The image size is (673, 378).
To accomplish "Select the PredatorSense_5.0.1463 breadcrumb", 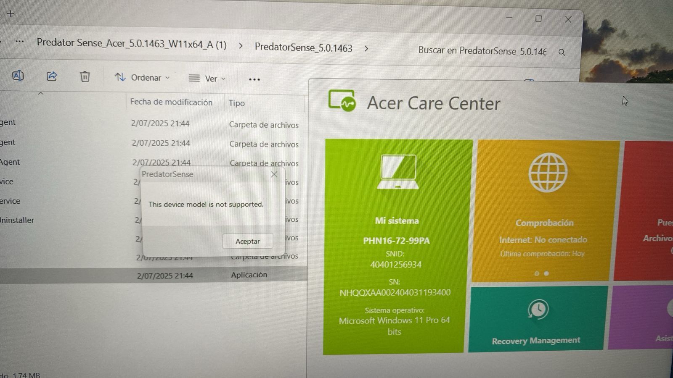I will tap(303, 48).
